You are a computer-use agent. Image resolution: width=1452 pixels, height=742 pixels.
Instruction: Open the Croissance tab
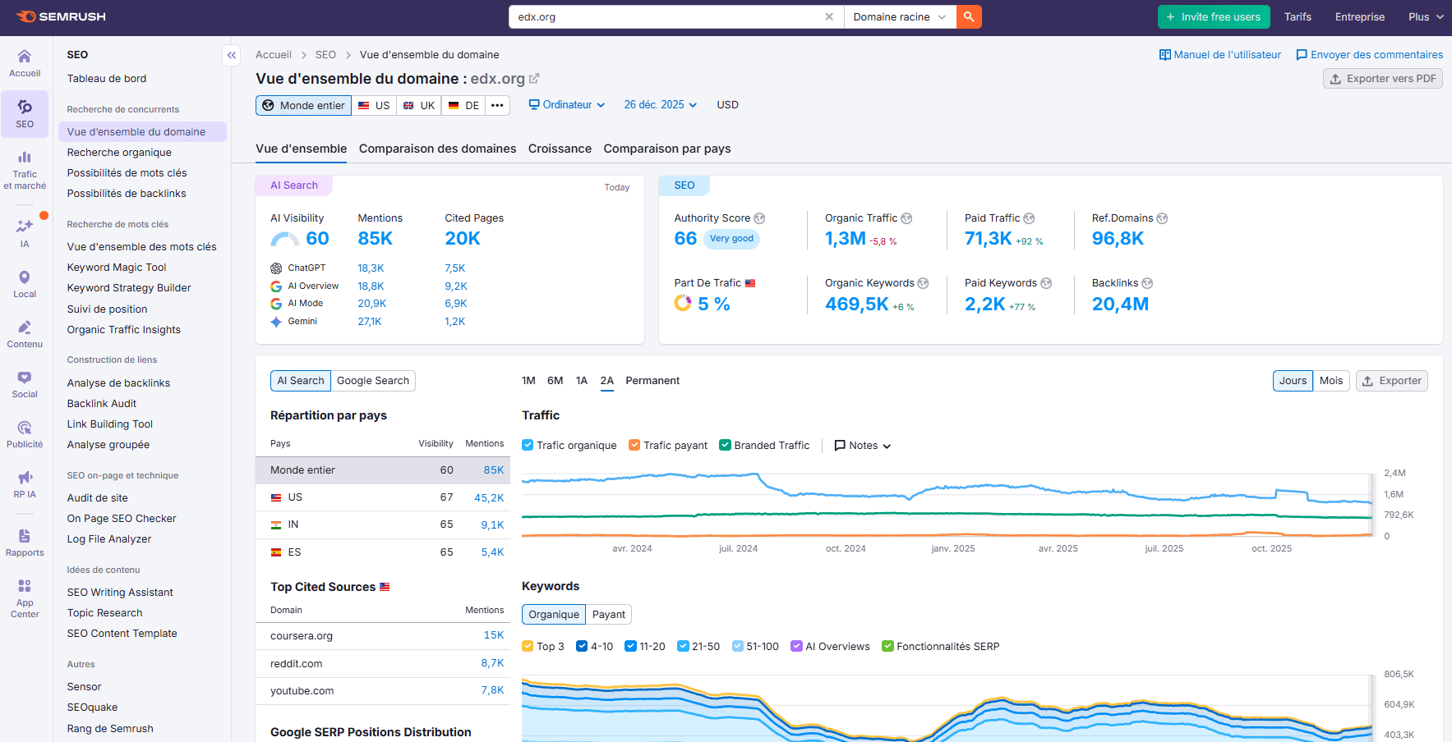click(560, 149)
